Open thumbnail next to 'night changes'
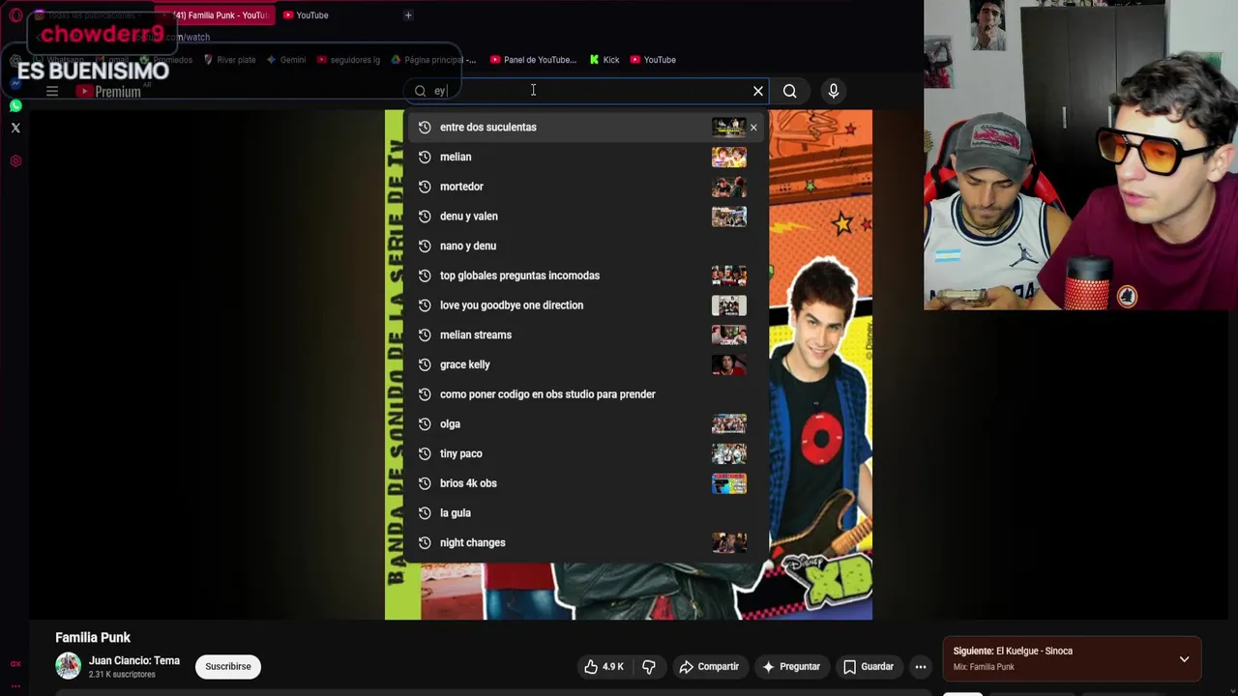The height and width of the screenshot is (696, 1238). [x=729, y=542]
